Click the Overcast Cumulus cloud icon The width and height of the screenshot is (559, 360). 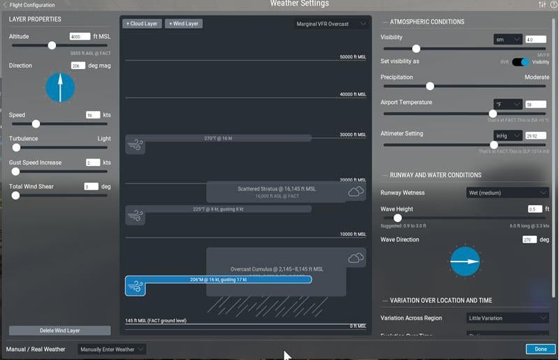[x=356, y=257]
